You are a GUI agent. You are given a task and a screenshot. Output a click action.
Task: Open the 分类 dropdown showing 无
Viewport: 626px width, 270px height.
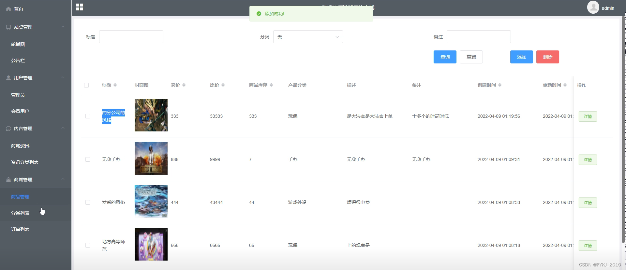click(308, 37)
